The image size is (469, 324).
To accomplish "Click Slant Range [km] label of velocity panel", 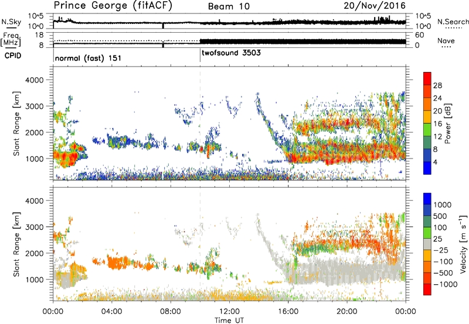I will pos(16,244).
